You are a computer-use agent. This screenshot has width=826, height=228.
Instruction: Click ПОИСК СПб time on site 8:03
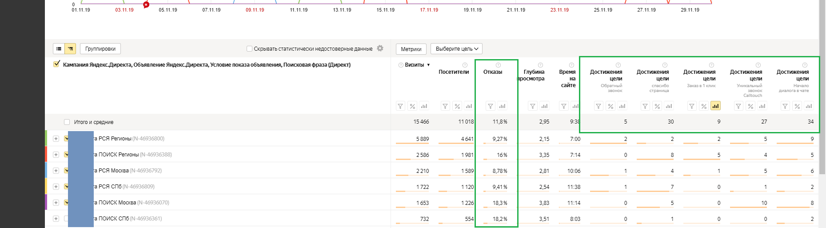click(x=575, y=219)
